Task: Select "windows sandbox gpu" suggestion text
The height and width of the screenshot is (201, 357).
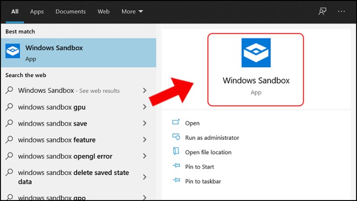Action: pos(52,107)
